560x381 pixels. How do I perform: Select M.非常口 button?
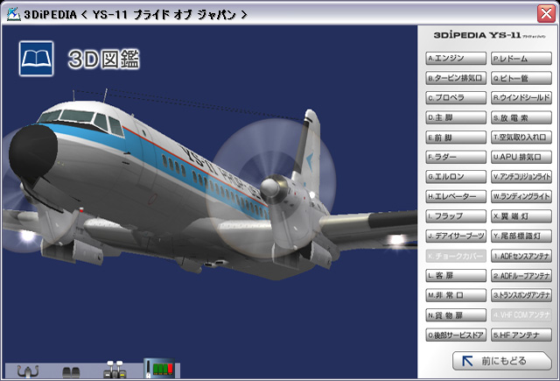coord(456,295)
